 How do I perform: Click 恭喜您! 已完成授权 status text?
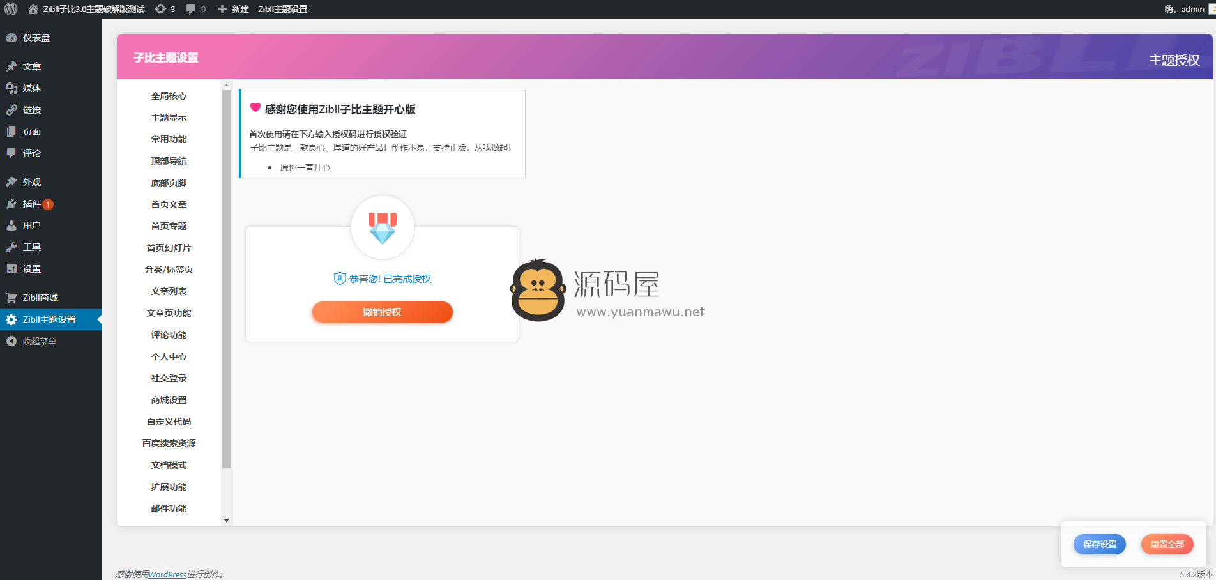390,279
